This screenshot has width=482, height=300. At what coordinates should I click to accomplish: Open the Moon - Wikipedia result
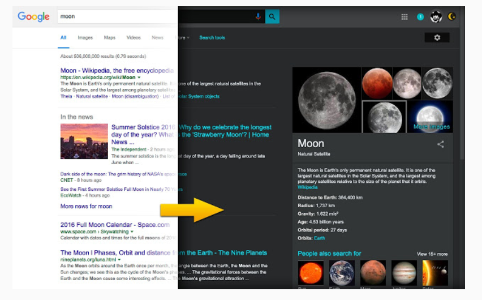click(117, 70)
